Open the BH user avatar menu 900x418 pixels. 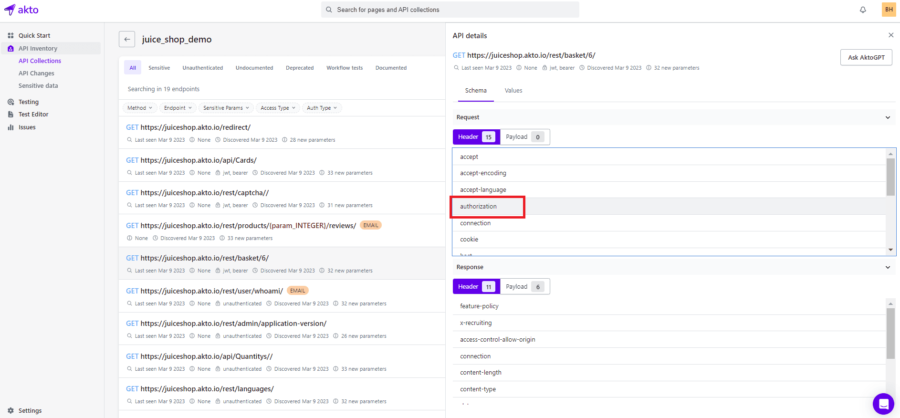[x=889, y=10]
